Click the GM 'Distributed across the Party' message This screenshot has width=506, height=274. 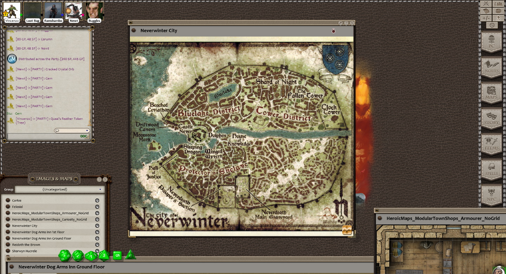click(x=51, y=59)
